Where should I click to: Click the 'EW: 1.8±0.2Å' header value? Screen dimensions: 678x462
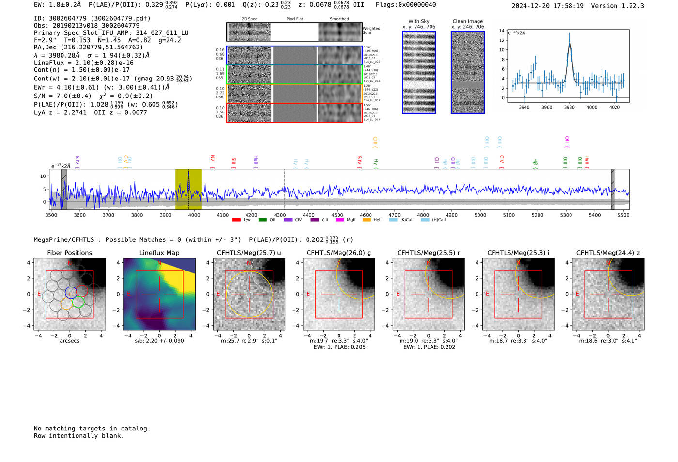pos(58,5)
